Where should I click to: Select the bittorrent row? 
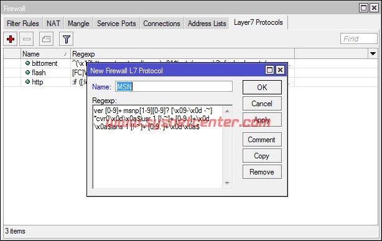point(191,63)
